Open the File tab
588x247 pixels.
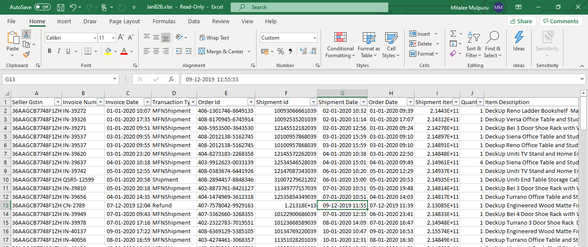[11, 21]
